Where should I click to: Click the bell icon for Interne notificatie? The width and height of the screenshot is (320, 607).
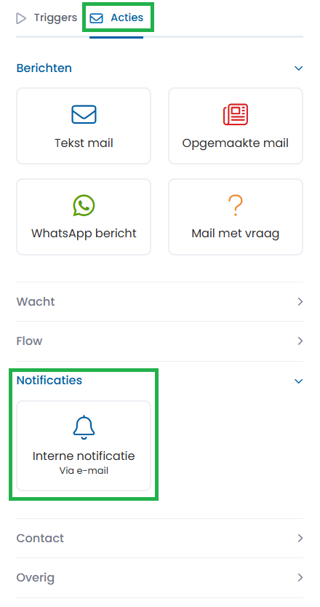click(84, 427)
